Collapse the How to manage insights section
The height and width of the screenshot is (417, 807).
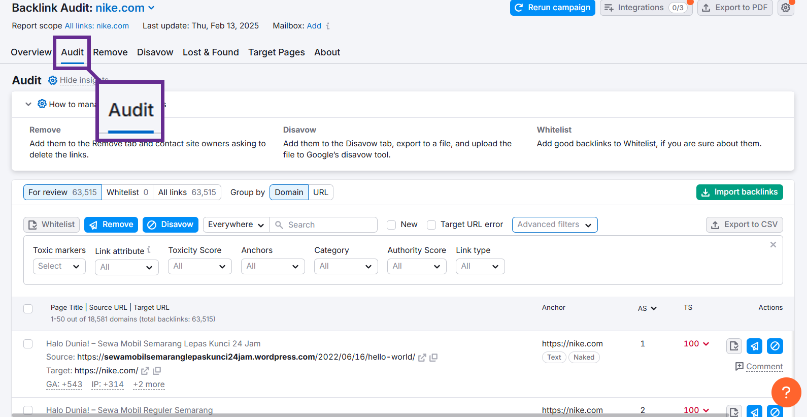tap(28, 104)
